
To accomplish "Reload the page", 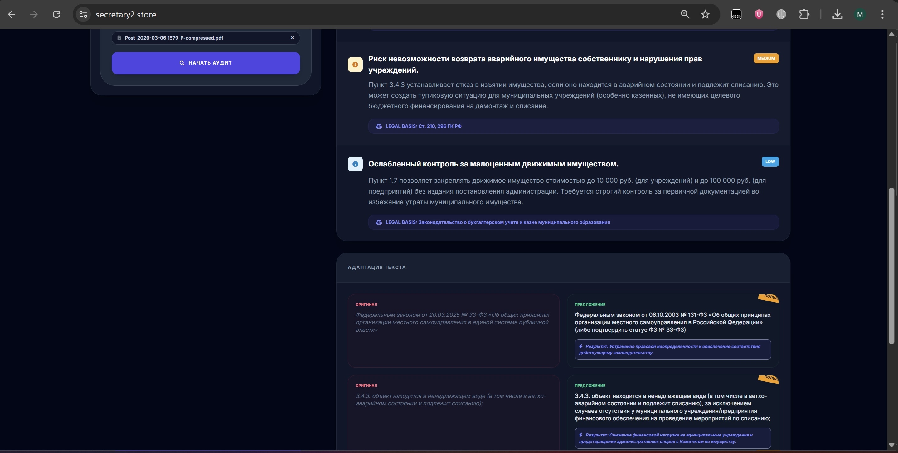I will [56, 14].
